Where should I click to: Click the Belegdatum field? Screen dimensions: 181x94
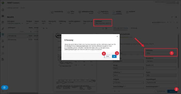tap(161, 61)
